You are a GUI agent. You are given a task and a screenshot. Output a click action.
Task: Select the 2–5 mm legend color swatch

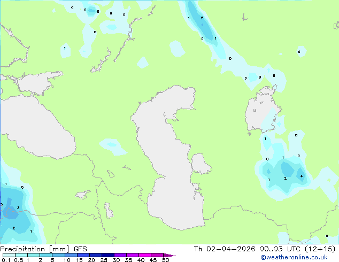pyautogui.click(x=46, y=255)
